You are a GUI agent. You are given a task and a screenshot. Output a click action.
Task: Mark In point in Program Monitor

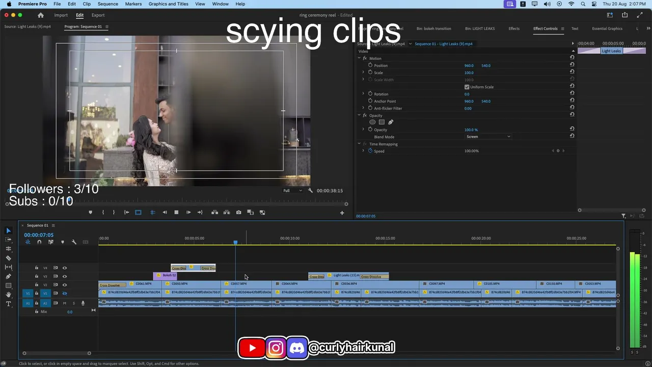pos(103,213)
